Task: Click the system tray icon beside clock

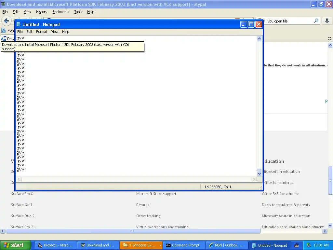Action: [x=309, y=245]
